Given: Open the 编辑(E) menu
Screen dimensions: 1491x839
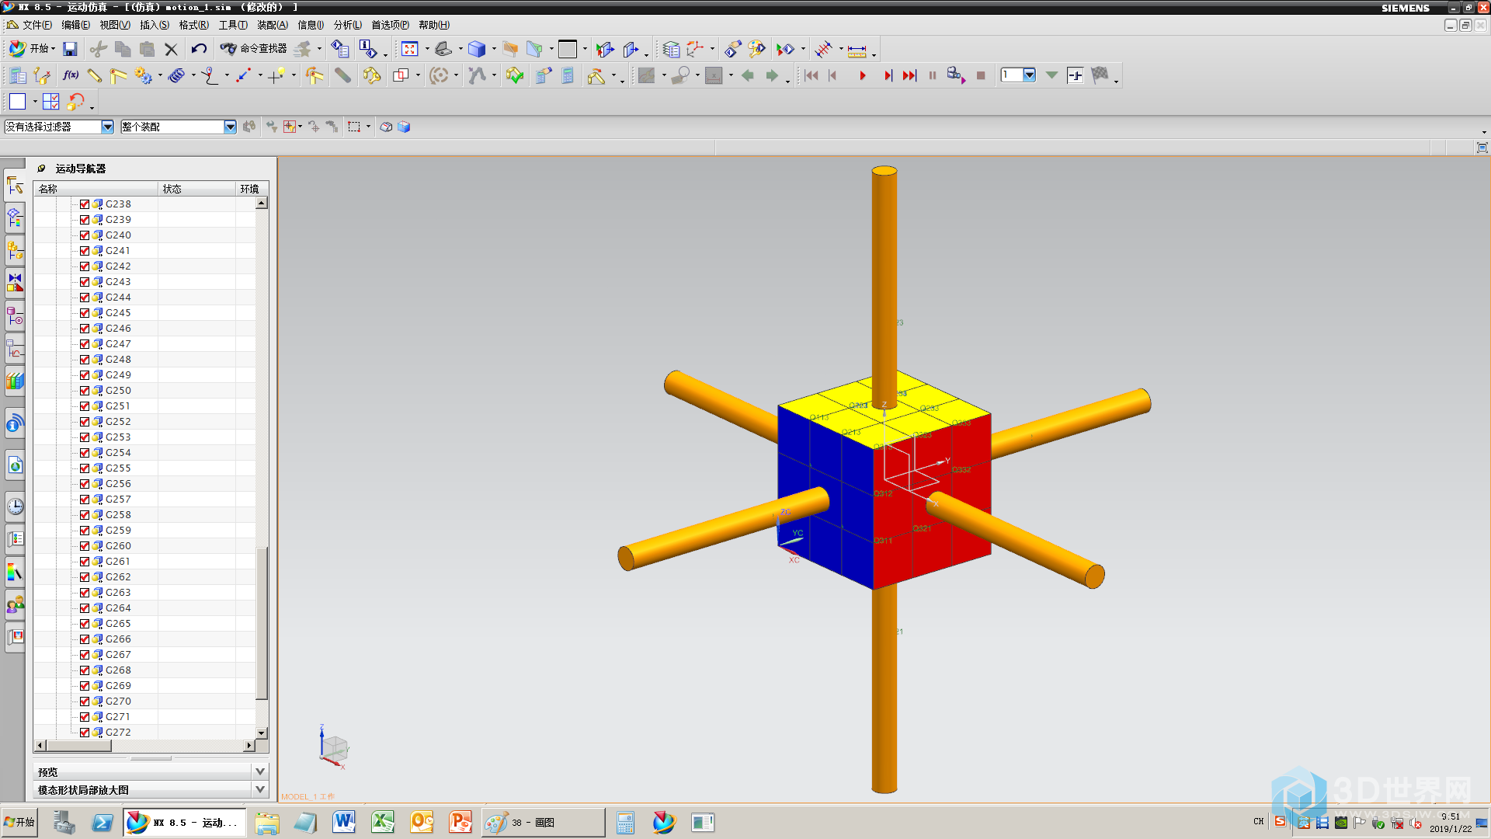Looking at the screenshot, I should tap(76, 25).
